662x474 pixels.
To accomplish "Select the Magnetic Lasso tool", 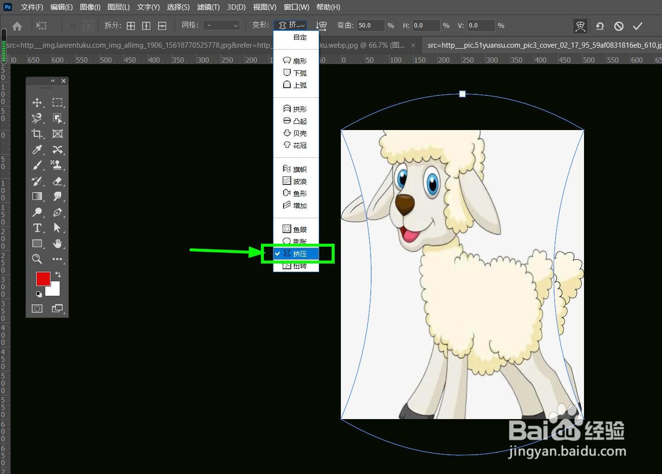I will point(37,118).
